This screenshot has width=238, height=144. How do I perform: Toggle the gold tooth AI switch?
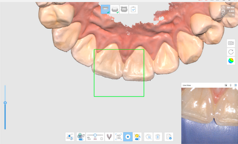click(x=137, y=137)
